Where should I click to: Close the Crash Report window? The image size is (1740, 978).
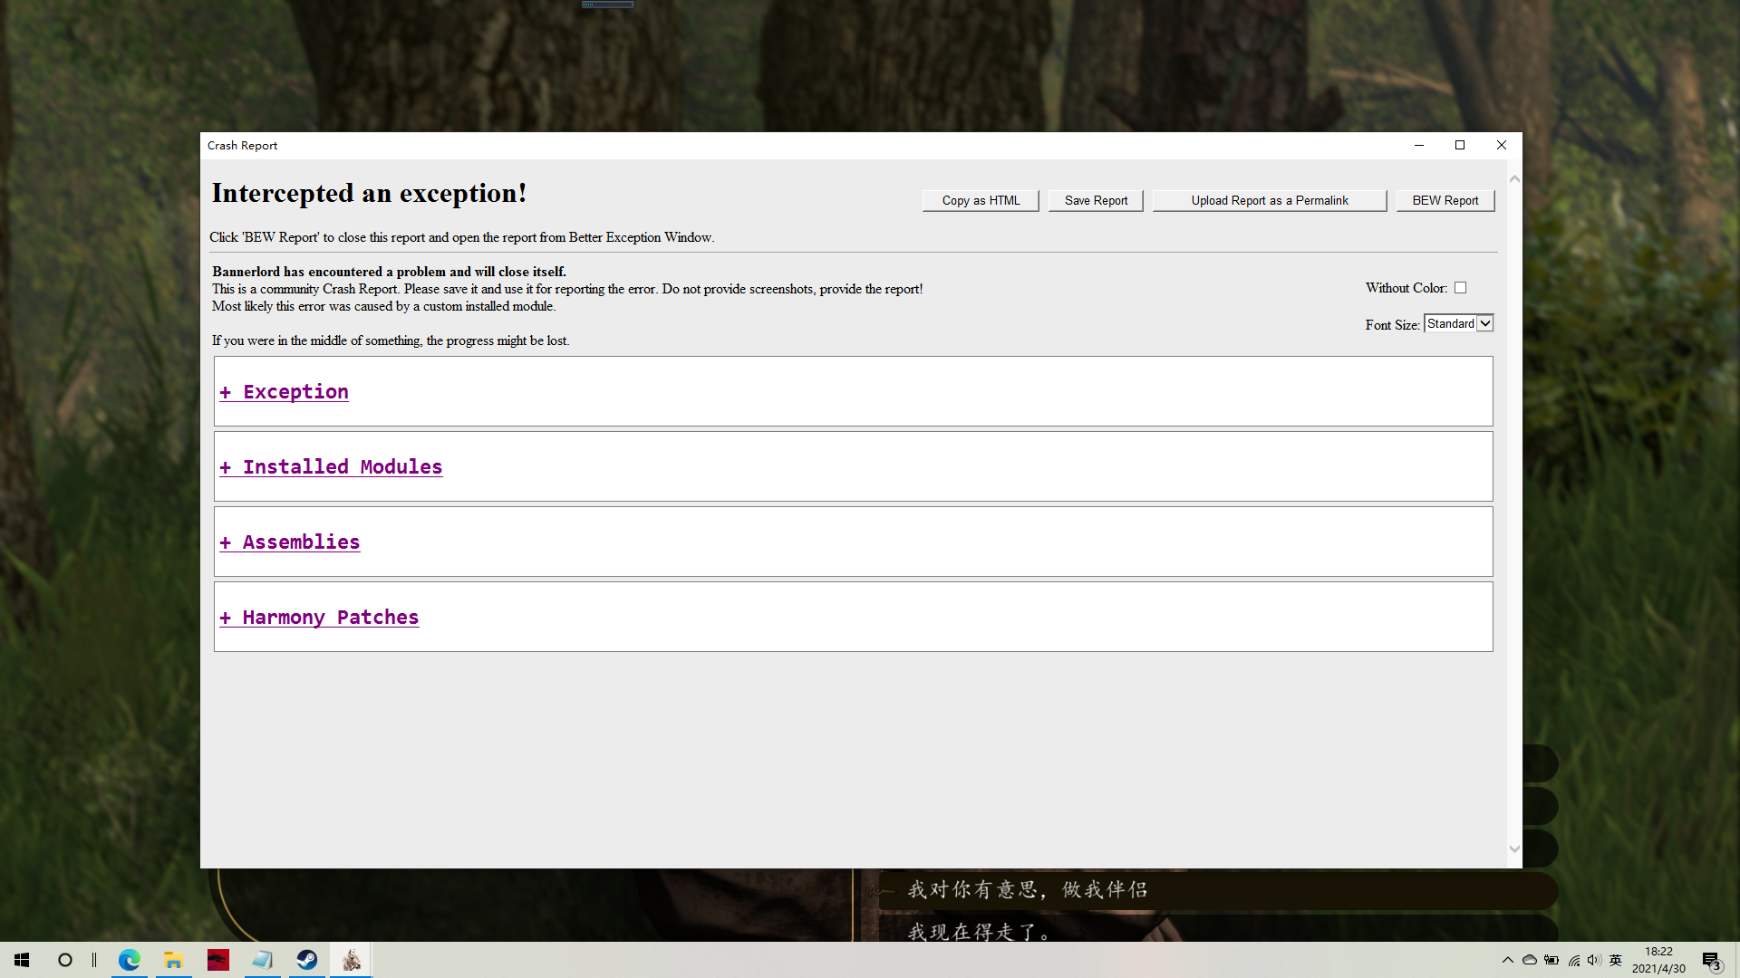coord(1502,145)
